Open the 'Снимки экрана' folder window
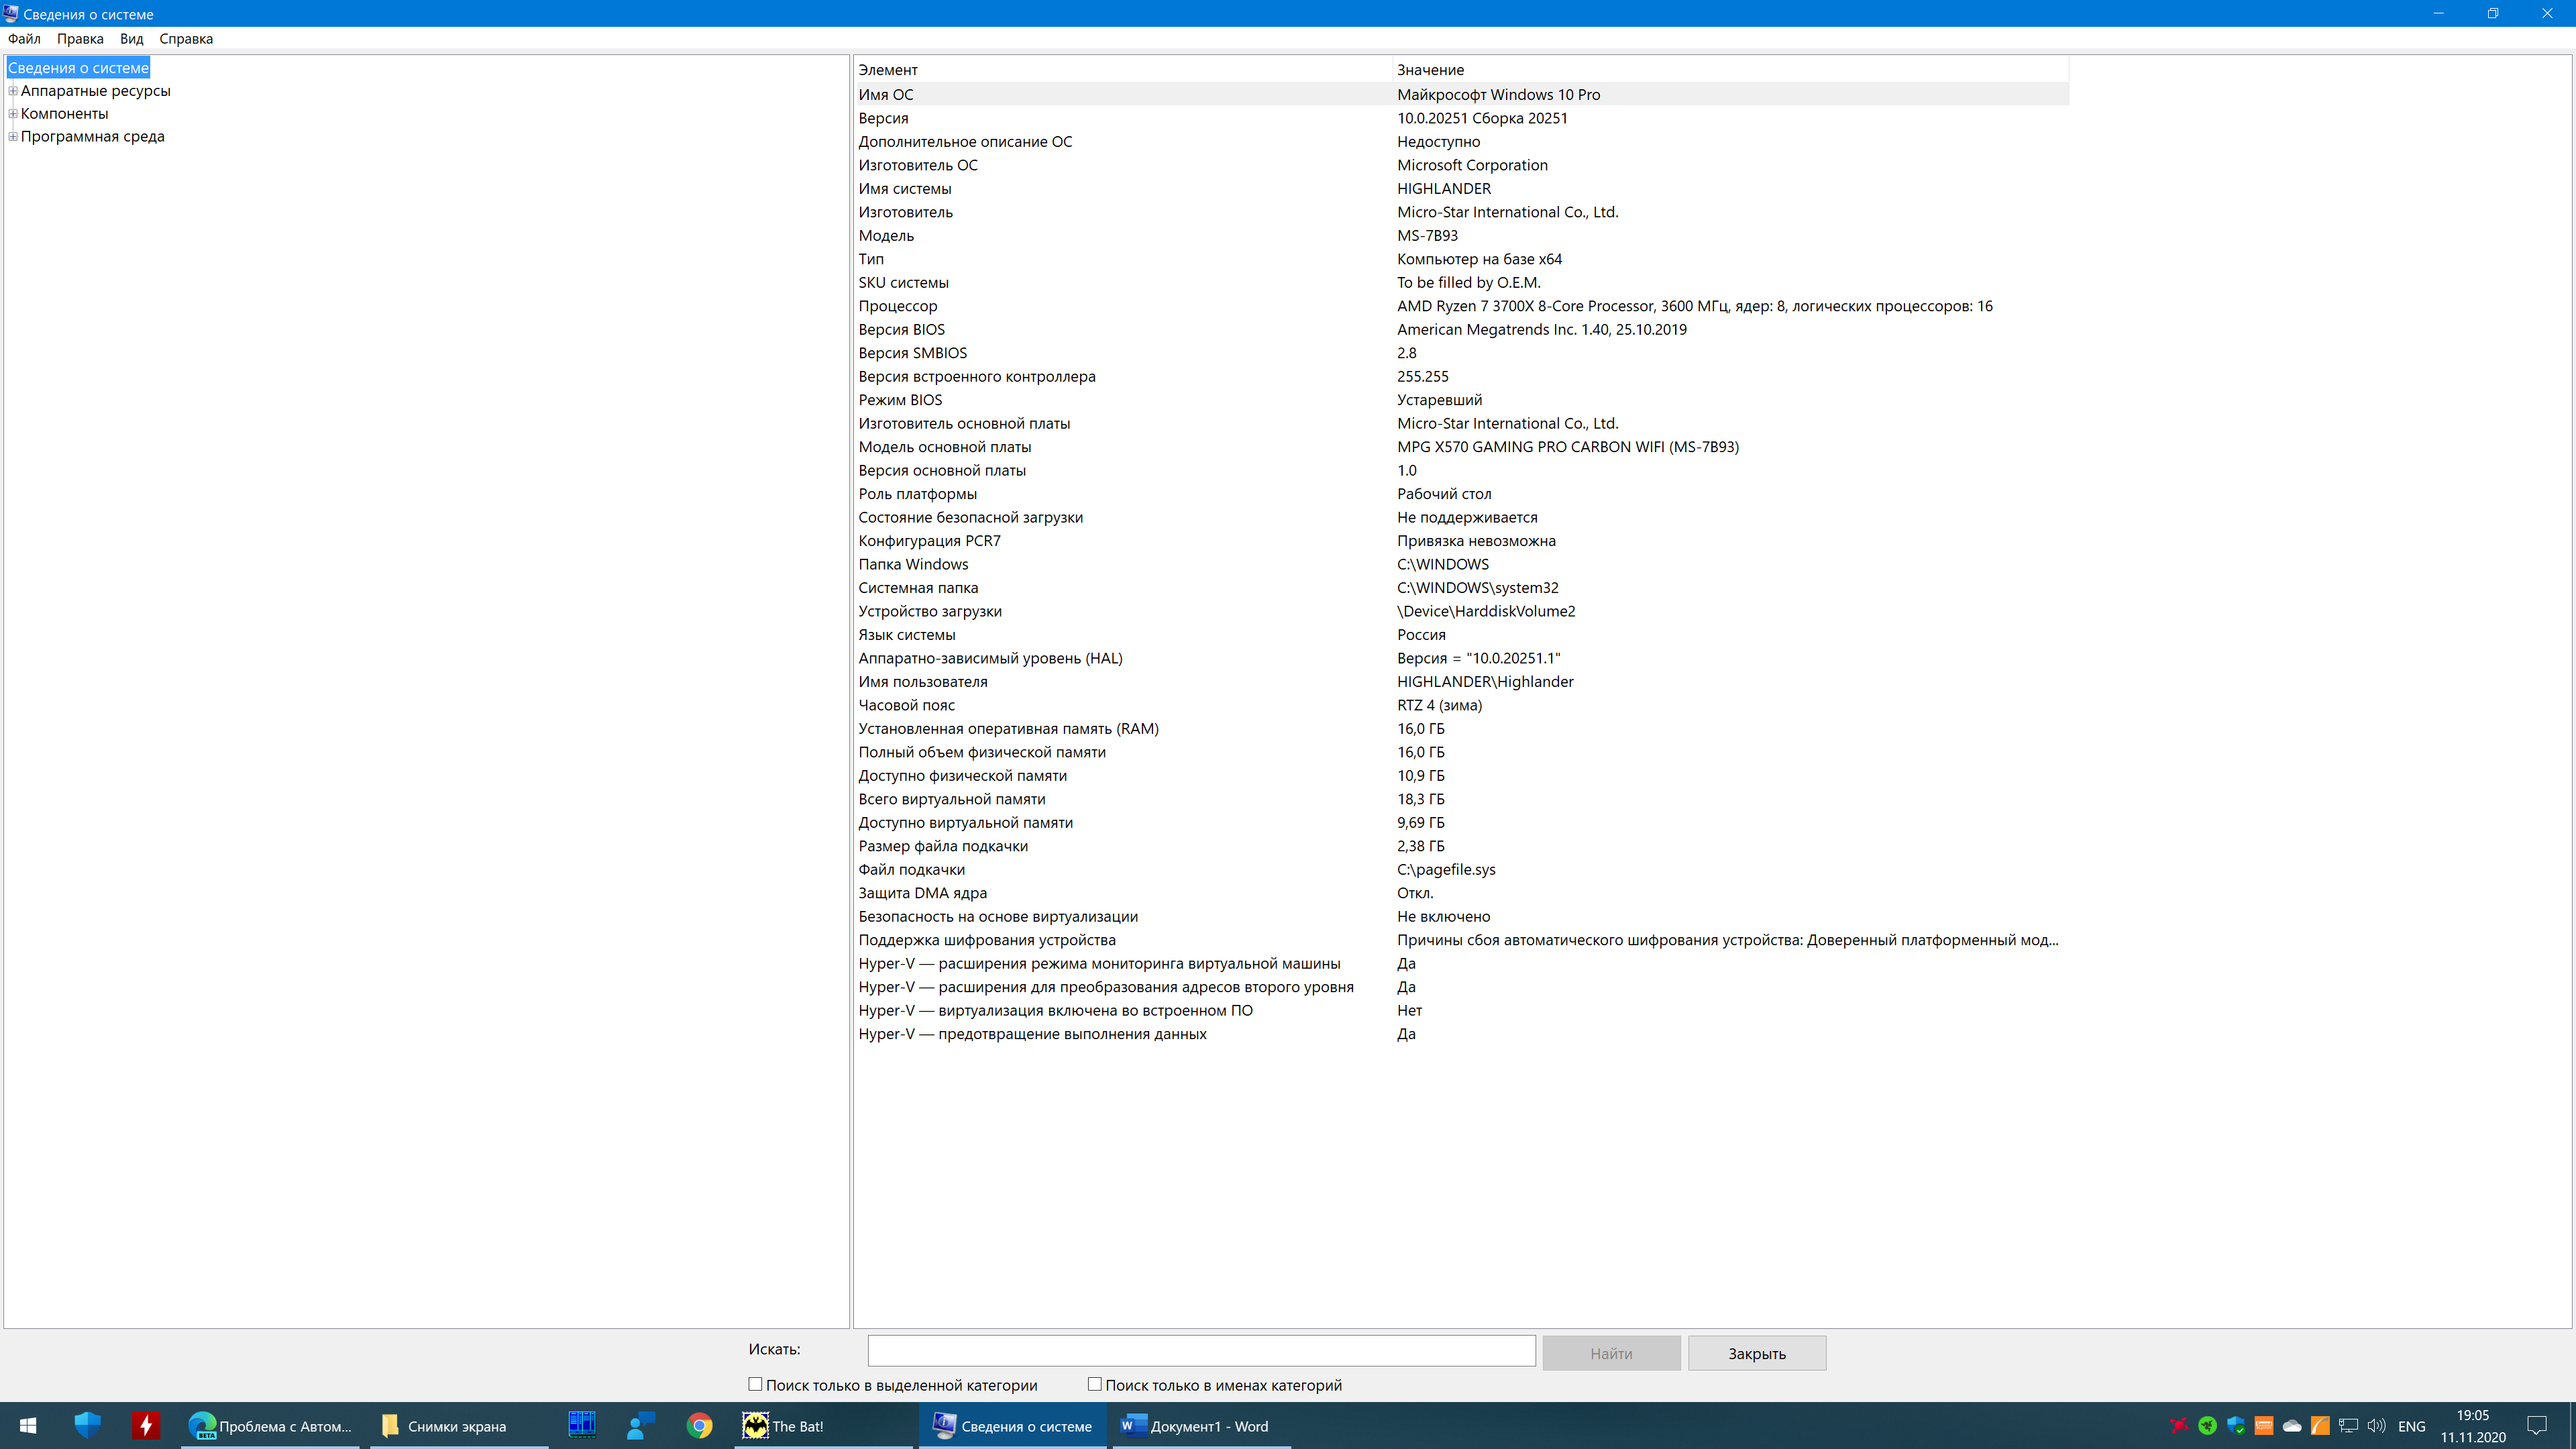 pos(458,1426)
